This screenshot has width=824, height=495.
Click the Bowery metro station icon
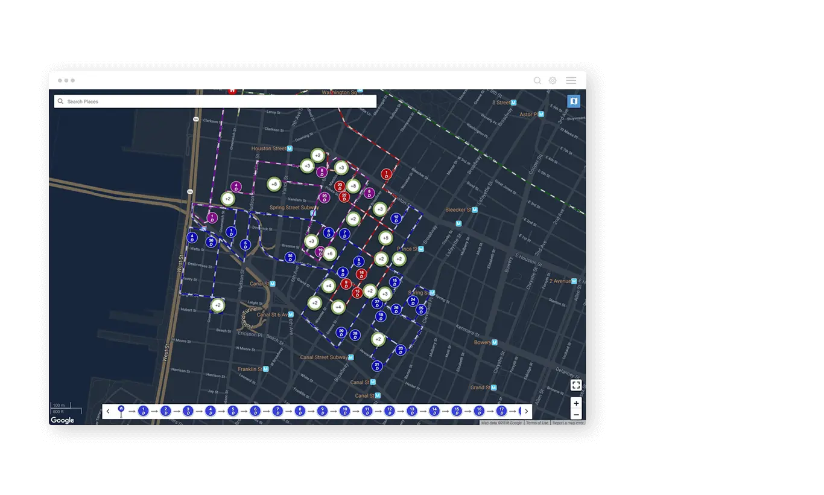[495, 342]
